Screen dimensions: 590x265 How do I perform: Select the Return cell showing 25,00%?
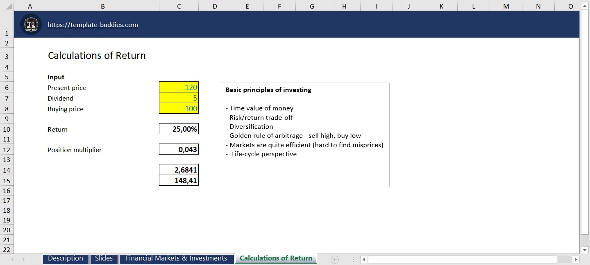click(x=179, y=129)
